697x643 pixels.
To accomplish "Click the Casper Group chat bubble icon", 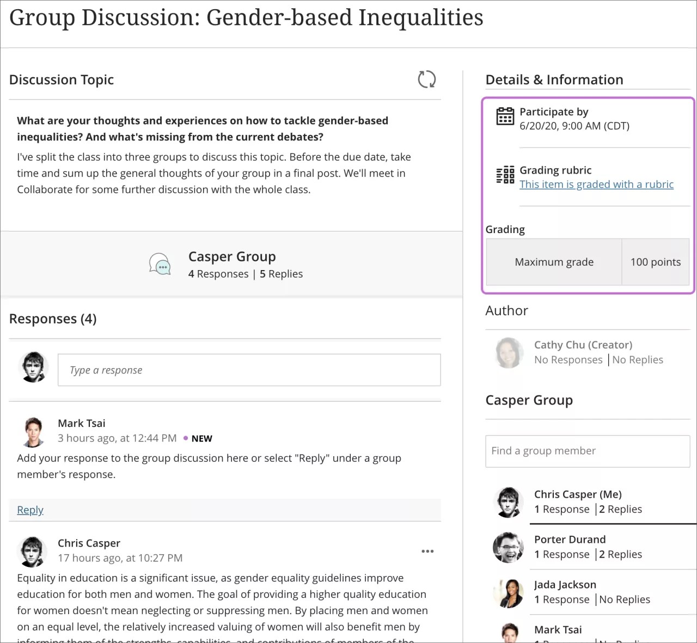I will tap(160, 264).
